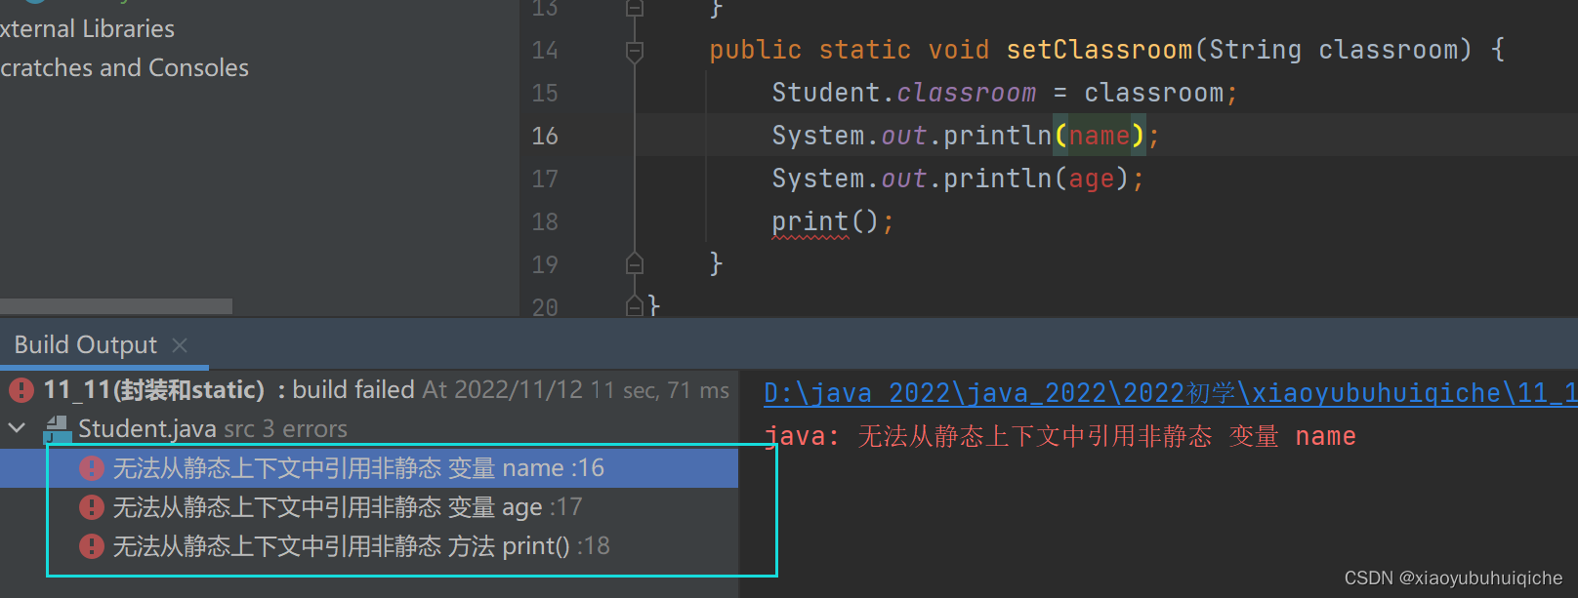Click the build failed error icon
The width and height of the screenshot is (1578, 598).
click(21, 390)
